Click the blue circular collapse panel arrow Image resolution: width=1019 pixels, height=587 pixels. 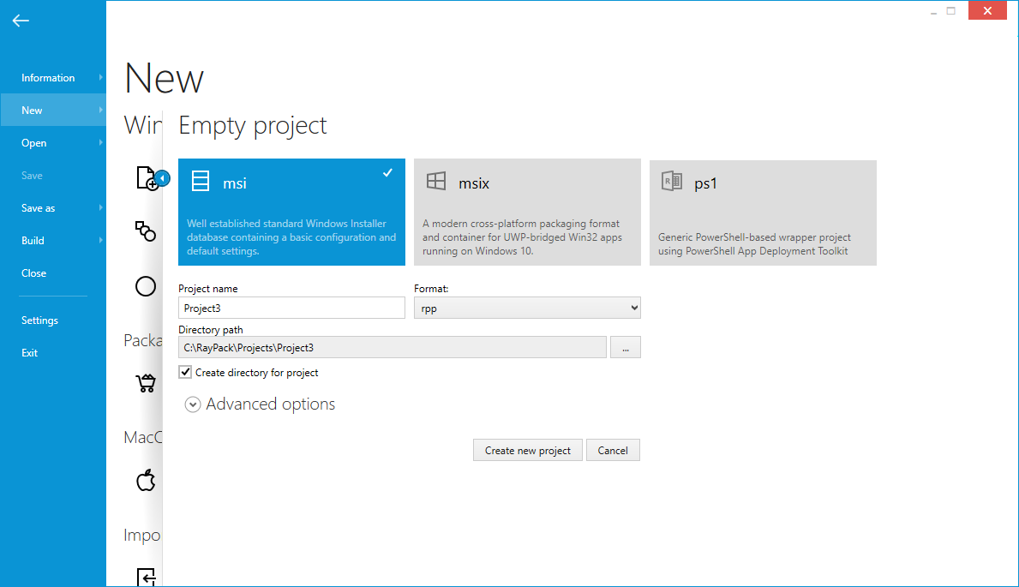pos(162,178)
